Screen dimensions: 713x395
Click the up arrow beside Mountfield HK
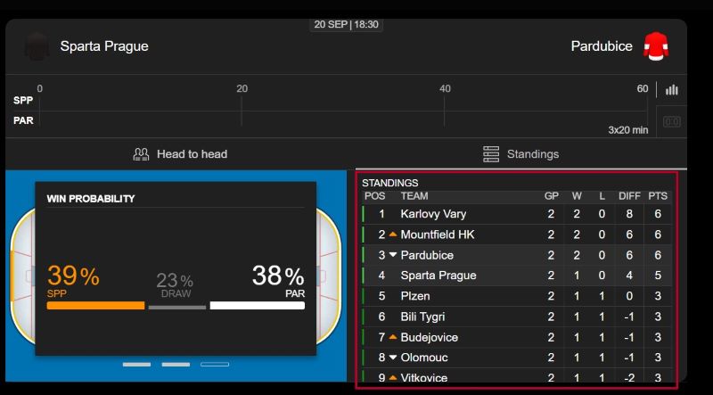(x=392, y=235)
